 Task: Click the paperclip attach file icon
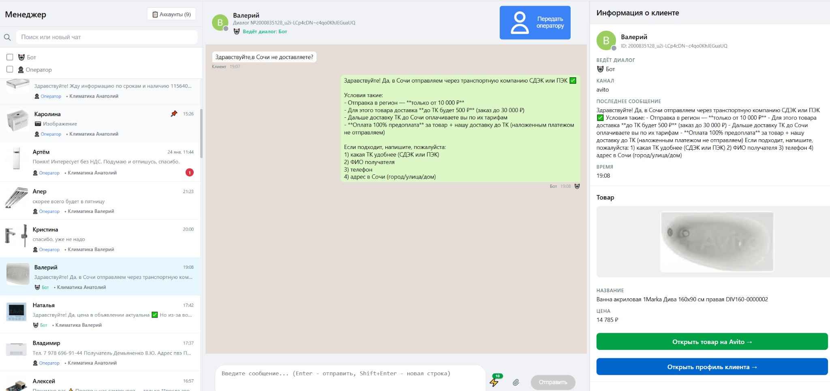click(x=516, y=382)
